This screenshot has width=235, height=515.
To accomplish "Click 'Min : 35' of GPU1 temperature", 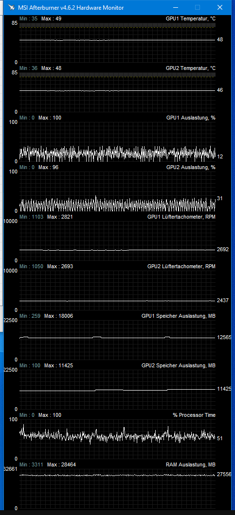I will [x=29, y=19].
